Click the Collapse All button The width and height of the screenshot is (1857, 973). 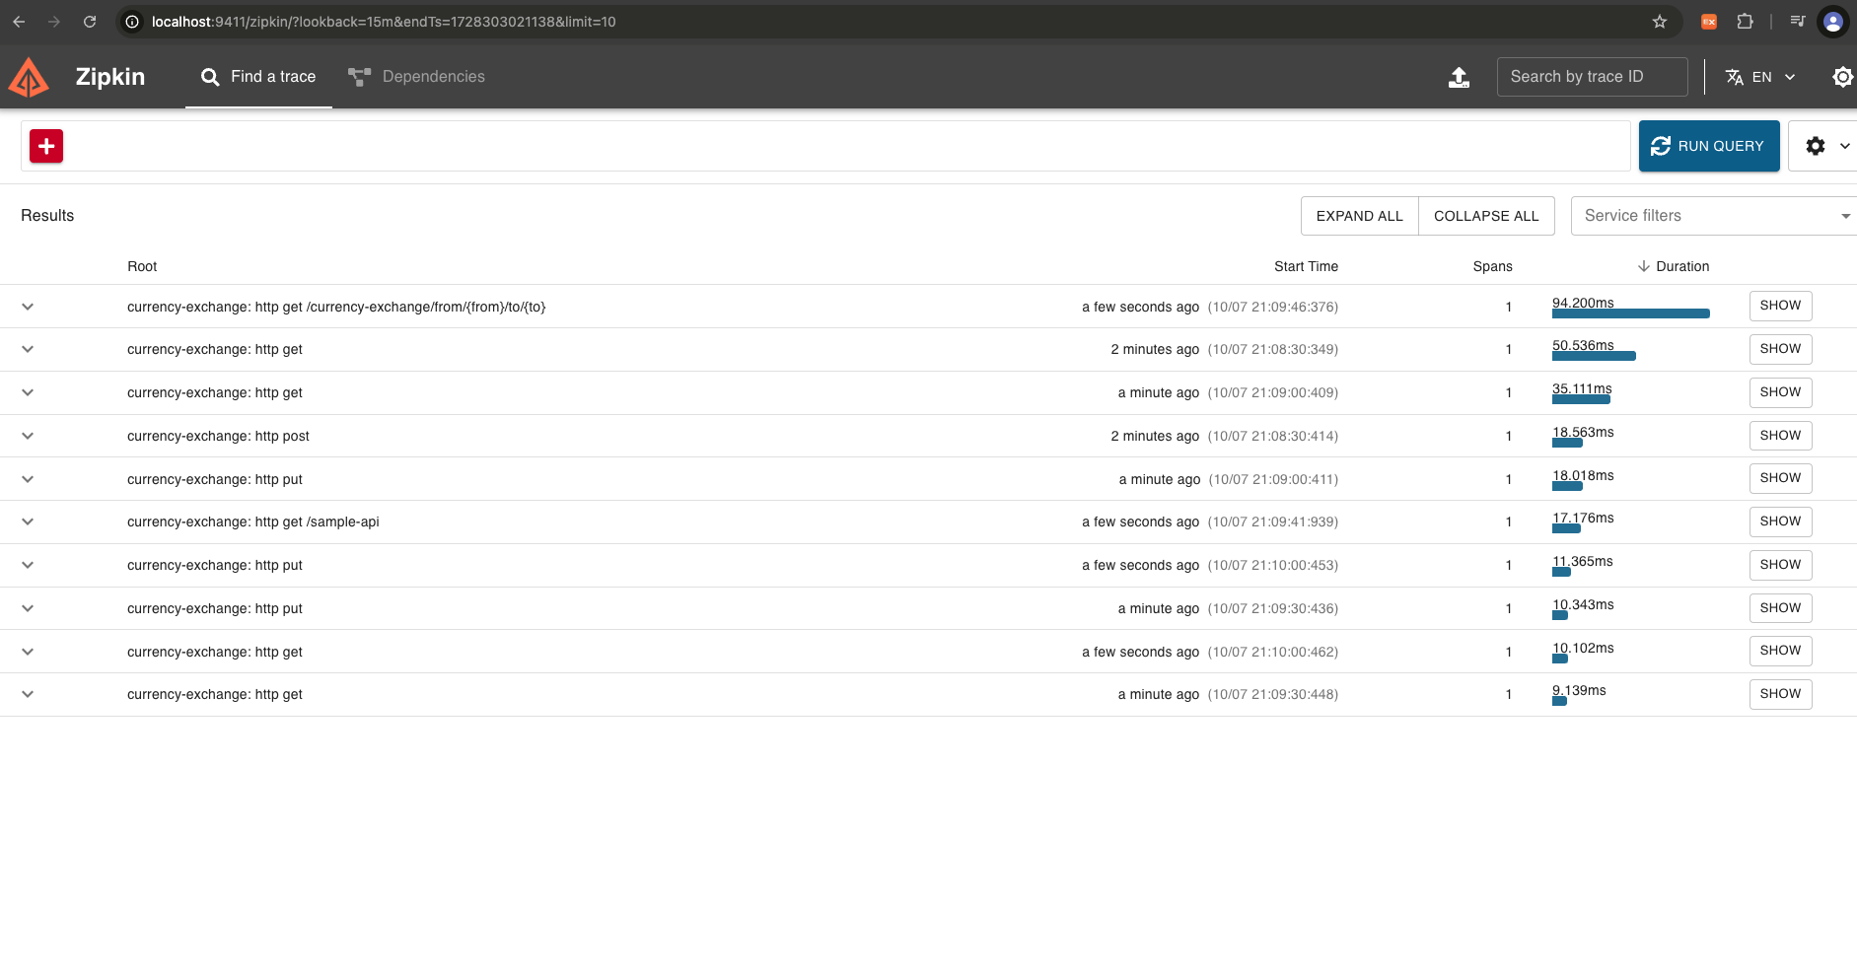pyautogui.click(x=1486, y=216)
